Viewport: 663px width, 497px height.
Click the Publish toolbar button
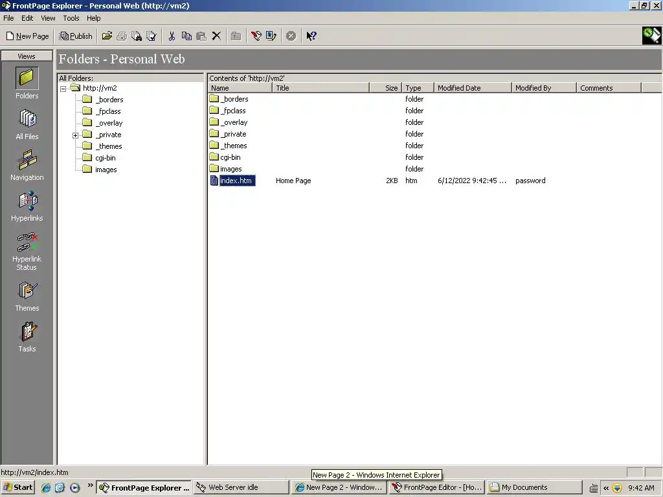tap(76, 36)
